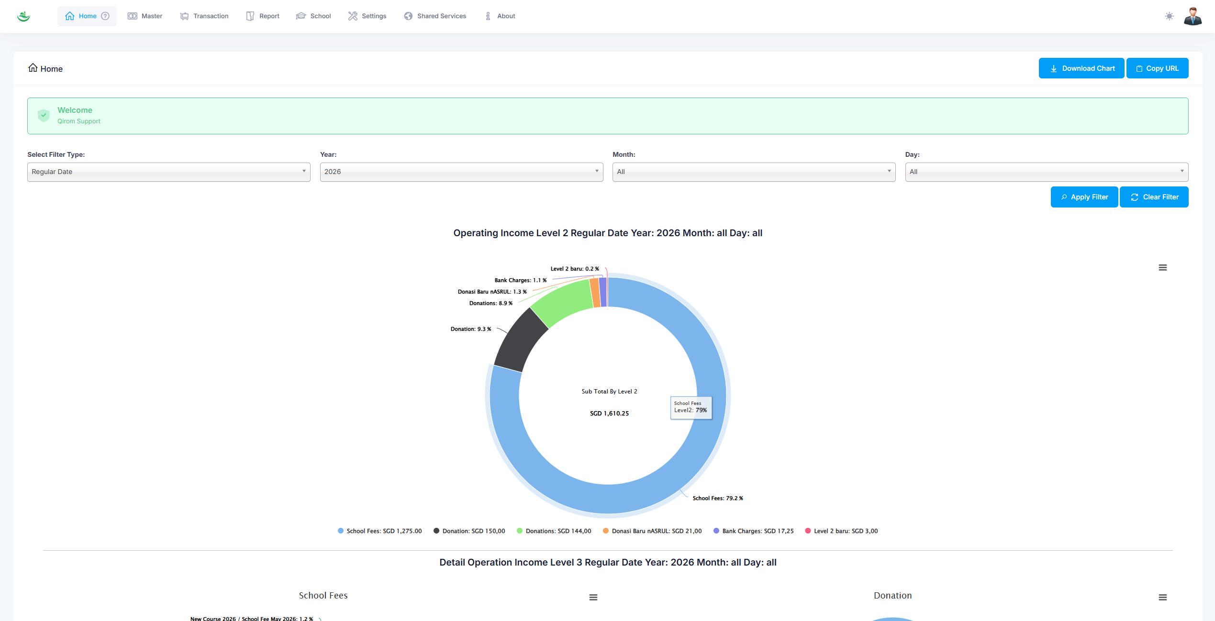Click the School graduation cap icon
The width and height of the screenshot is (1215, 621).
[301, 16]
